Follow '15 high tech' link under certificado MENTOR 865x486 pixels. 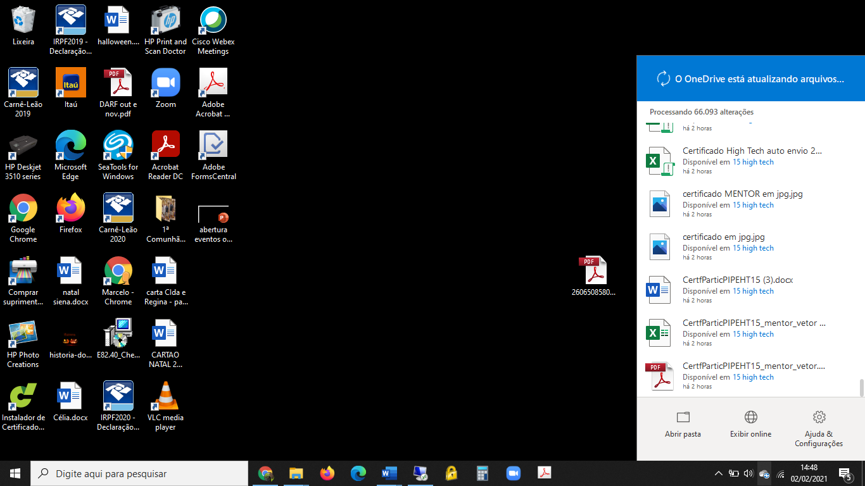[753, 205]
